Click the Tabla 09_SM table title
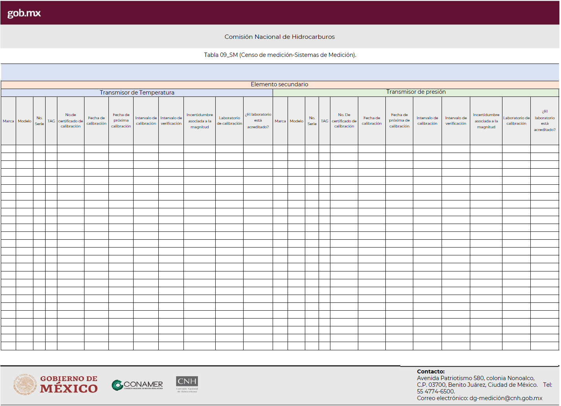561x406 pixels. 280,55
